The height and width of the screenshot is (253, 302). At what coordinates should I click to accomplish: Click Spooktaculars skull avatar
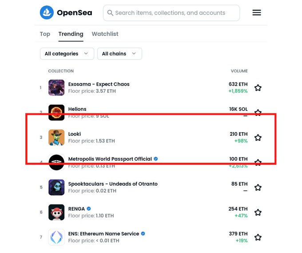tap(56, 187)
